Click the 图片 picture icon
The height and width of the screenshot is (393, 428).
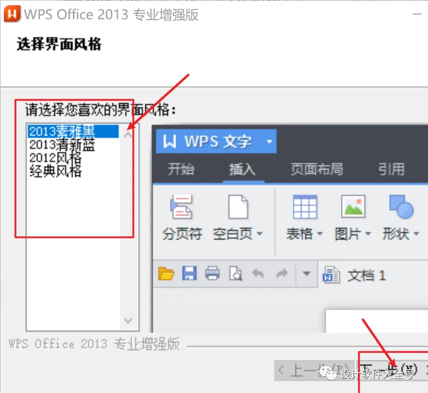point(353,206)
